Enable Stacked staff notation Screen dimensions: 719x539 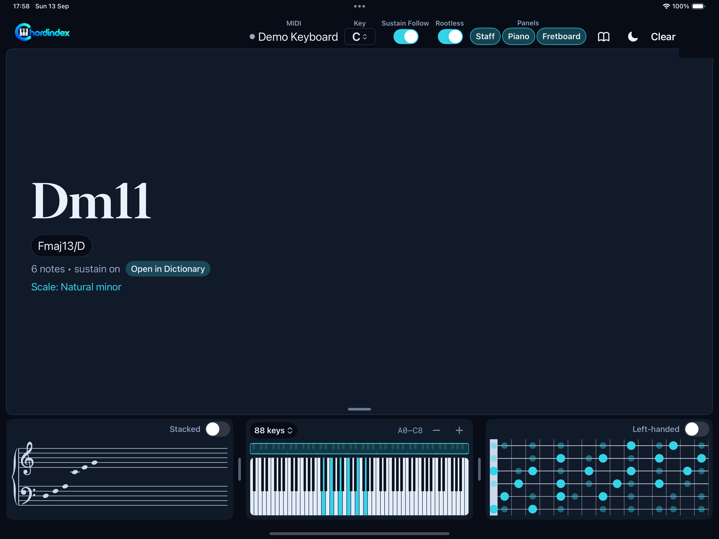tap(218, 429)
